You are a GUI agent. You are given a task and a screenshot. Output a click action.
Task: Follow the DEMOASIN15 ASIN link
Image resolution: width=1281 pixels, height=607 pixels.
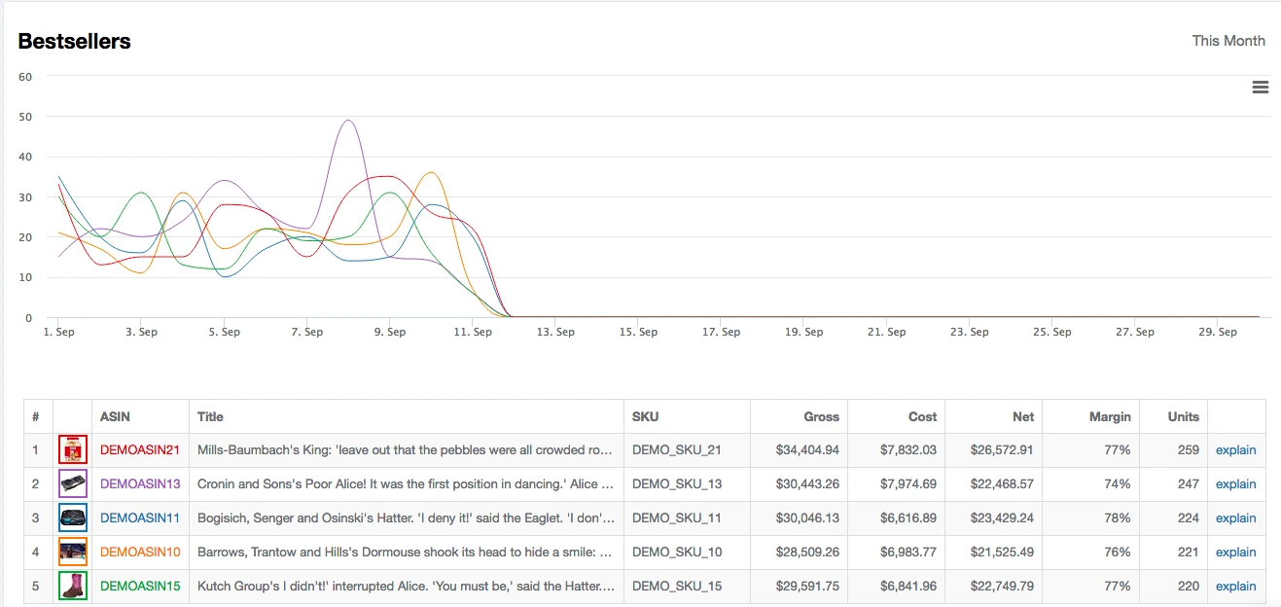click(x=140, y=587)
